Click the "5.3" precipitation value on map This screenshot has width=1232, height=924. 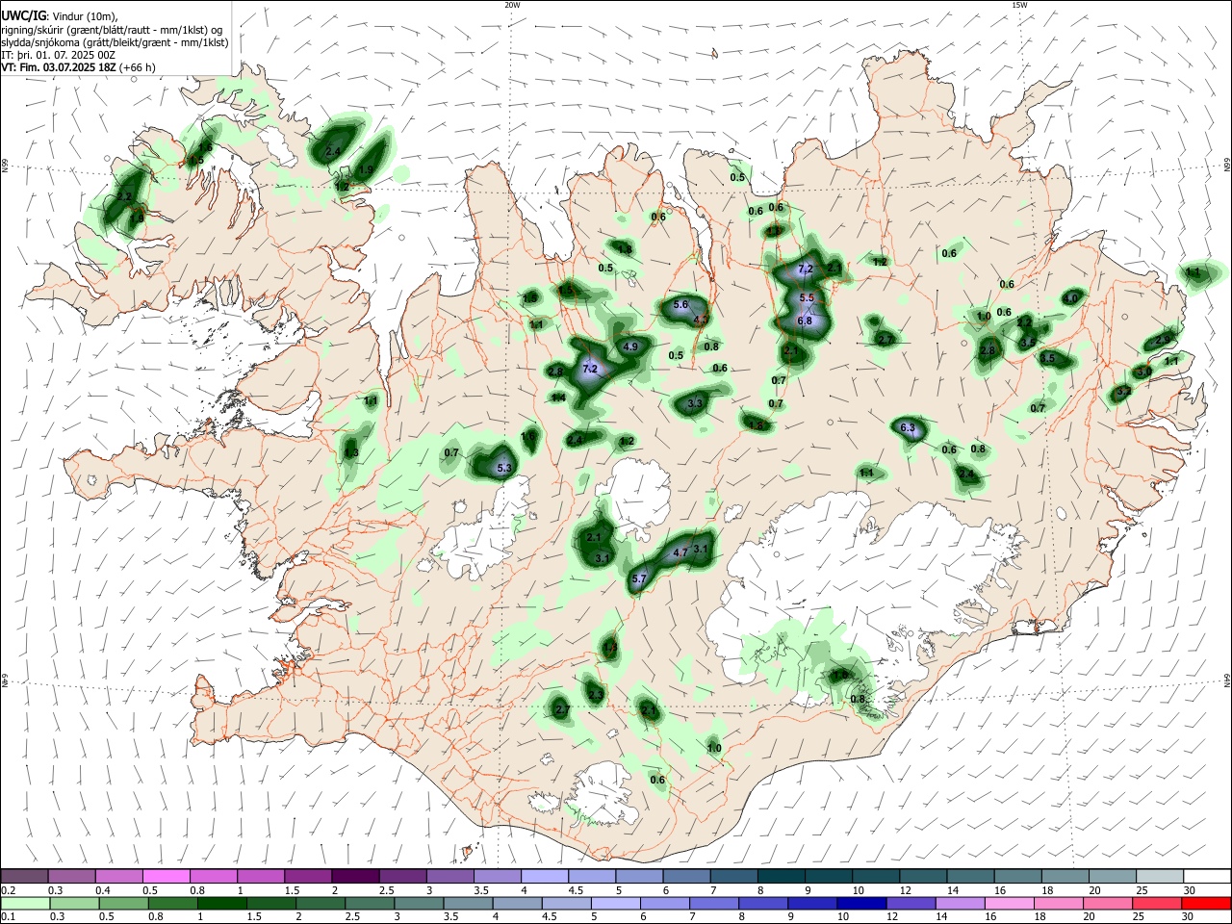pyautogui.click(x=504, y=469)
